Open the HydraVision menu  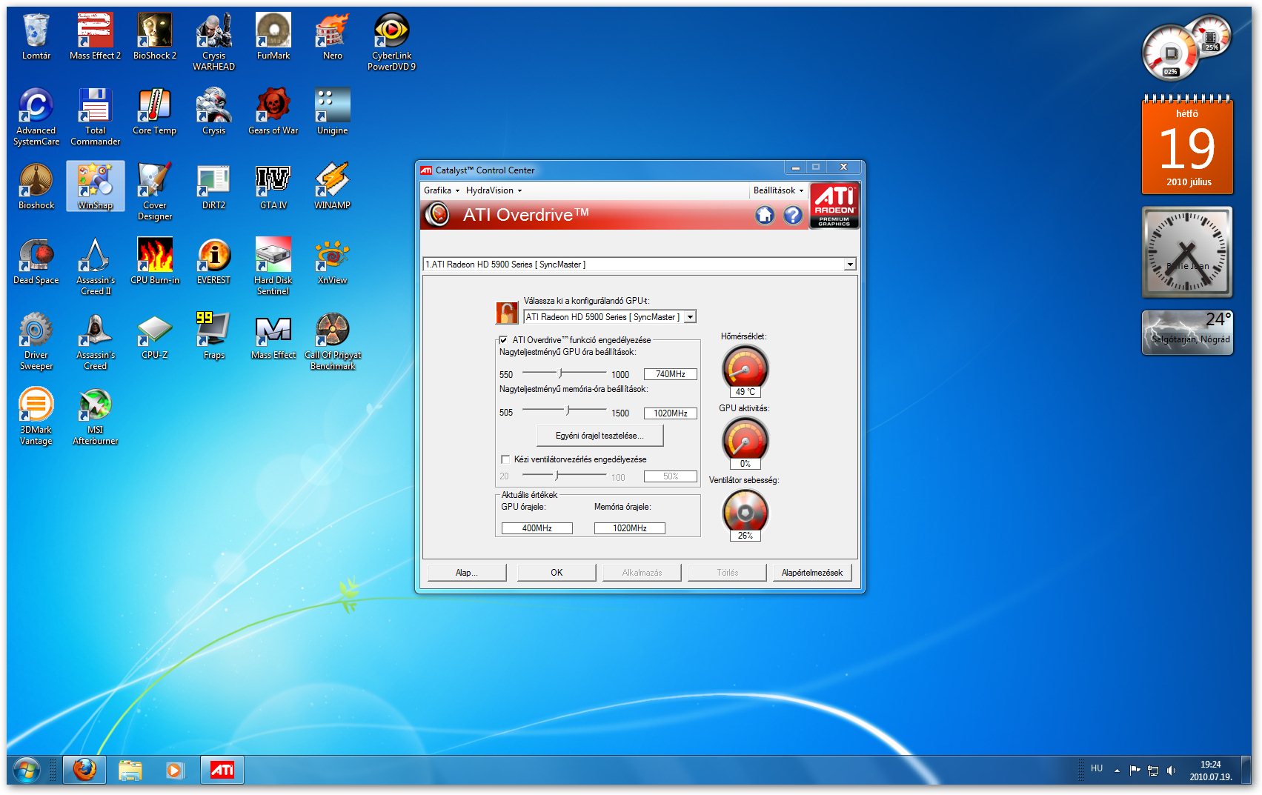(x=494, y=190)
